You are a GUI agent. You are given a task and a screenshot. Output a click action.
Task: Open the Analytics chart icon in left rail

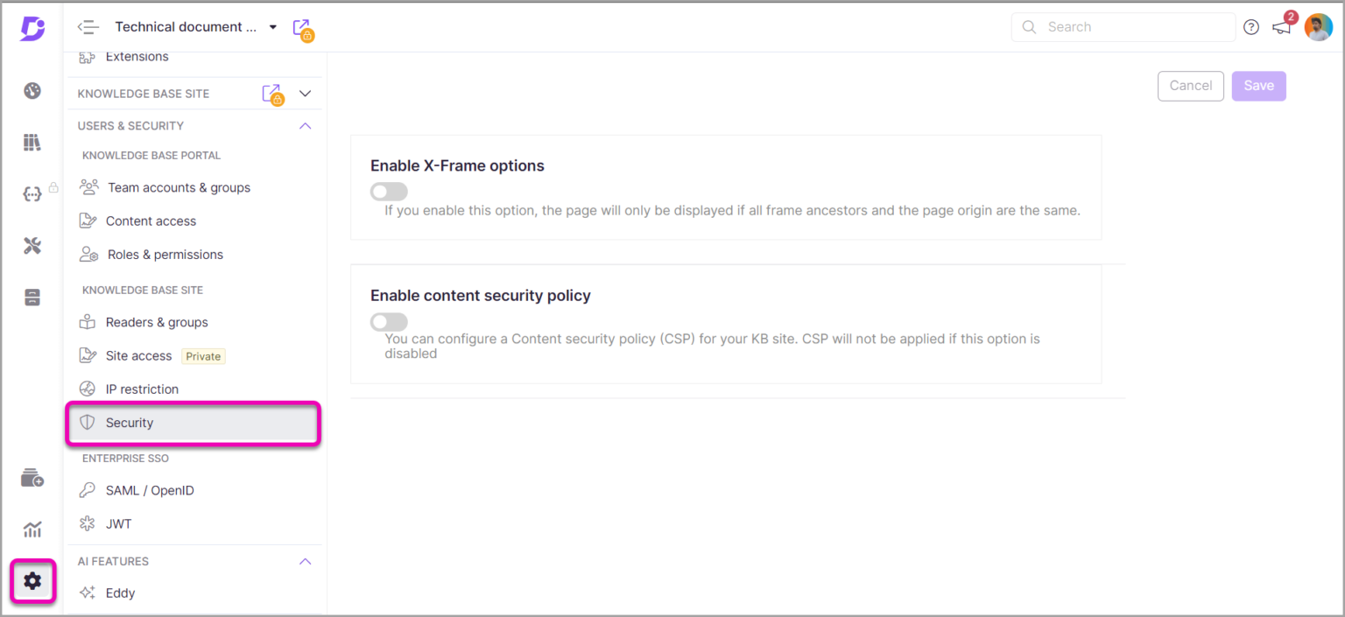tap(32, 529)
